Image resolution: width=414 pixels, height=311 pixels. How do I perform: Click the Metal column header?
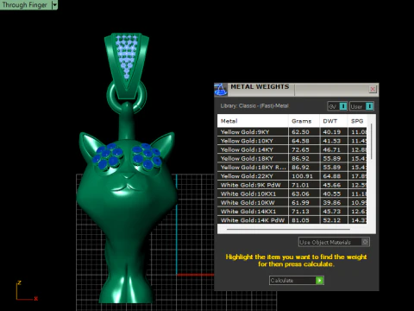(253, 121)
